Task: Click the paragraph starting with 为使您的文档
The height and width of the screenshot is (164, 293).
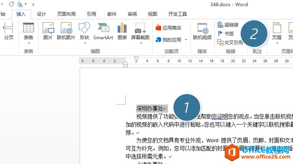Action: click(209, 148)
